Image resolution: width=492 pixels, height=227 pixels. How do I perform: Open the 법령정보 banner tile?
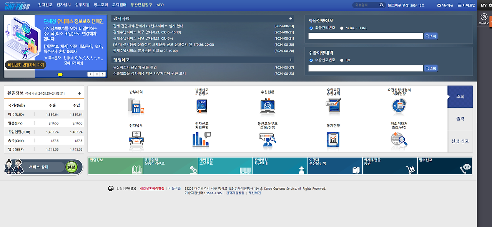click(x=115, y=166)
